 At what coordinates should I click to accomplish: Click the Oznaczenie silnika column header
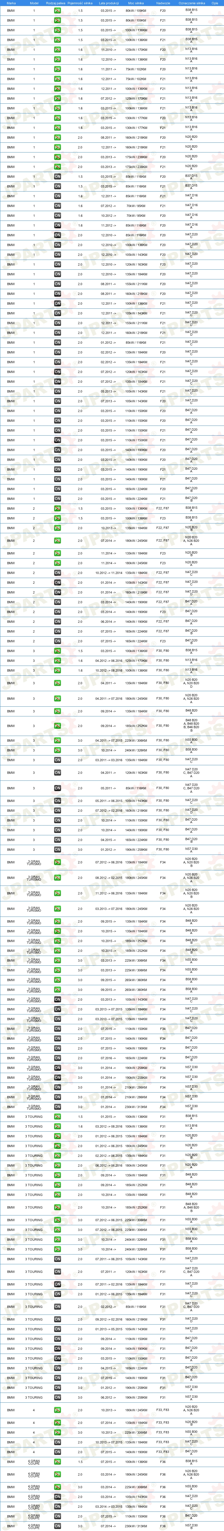[191, 3]
